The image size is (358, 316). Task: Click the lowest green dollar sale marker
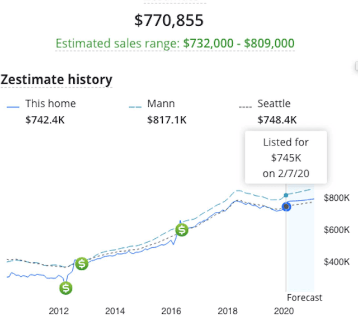(67, 288)
